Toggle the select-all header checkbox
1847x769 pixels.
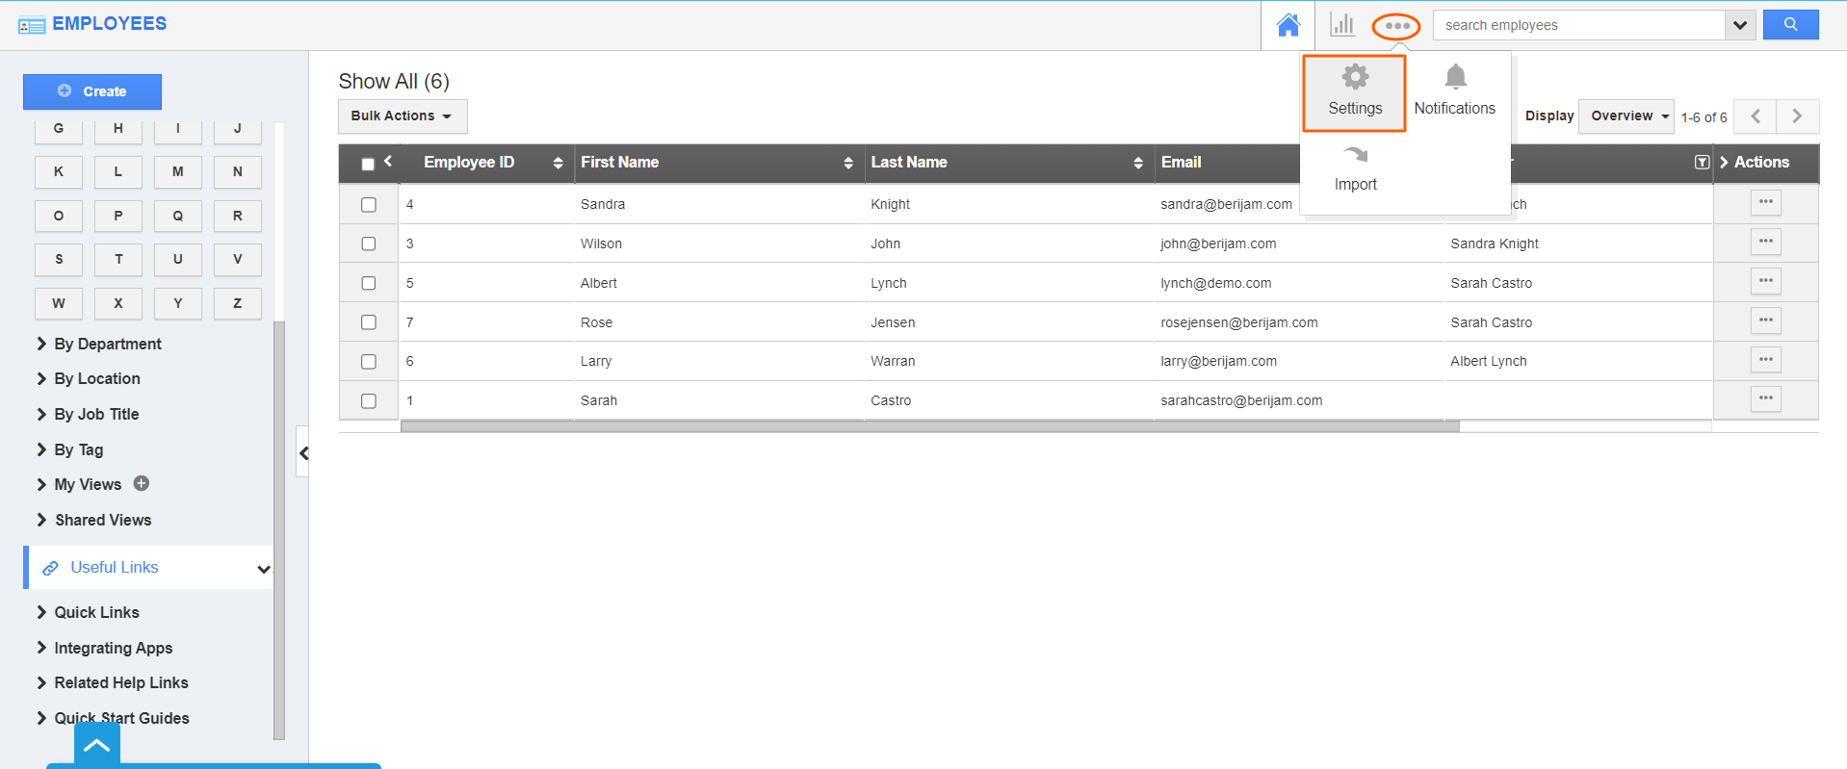point(368,164)
